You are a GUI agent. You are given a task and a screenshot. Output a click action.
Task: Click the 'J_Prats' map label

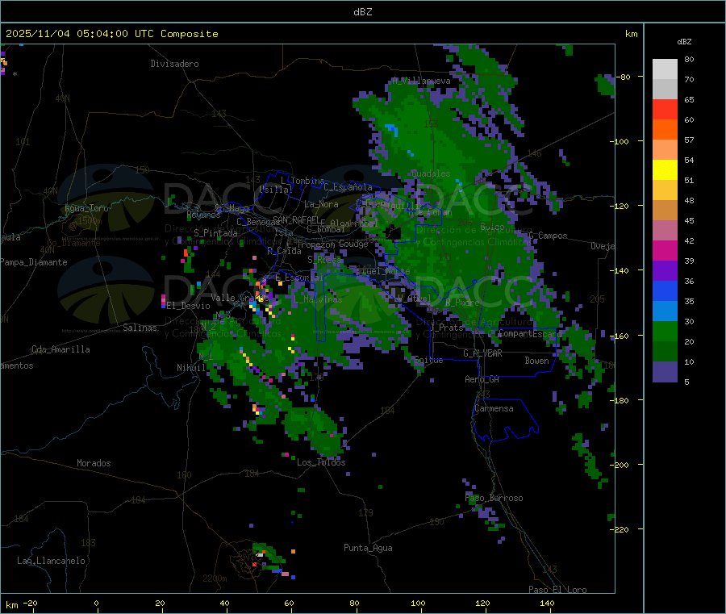pyautogui.click(x=447, y=328)
